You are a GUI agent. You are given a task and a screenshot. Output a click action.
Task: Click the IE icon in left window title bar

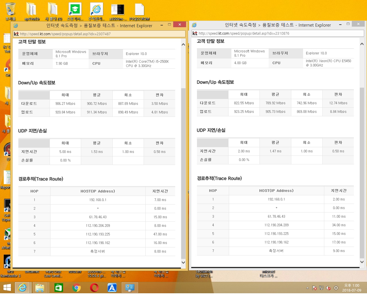coord(16,25)
